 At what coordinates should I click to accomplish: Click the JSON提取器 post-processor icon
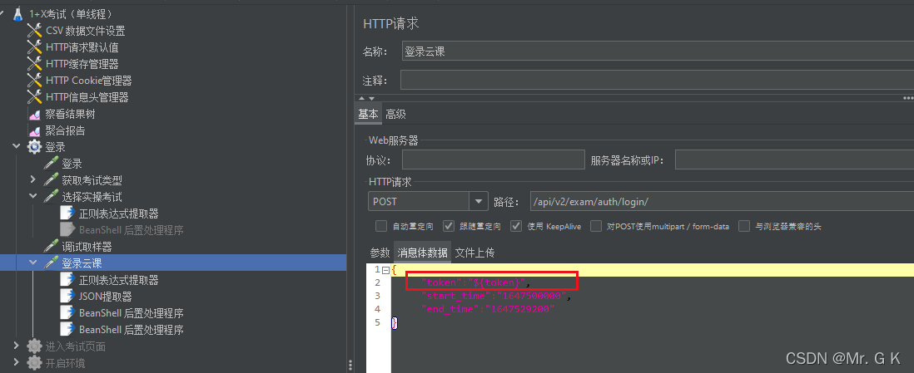point(68,297)
